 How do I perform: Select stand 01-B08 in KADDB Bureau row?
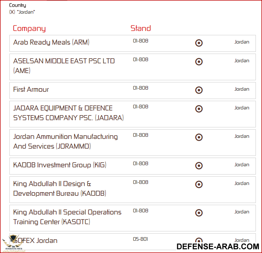(x=140, y=182)
